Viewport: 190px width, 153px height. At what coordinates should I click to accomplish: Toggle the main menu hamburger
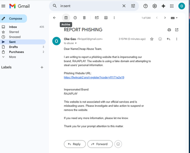click(x=3, y=6)
